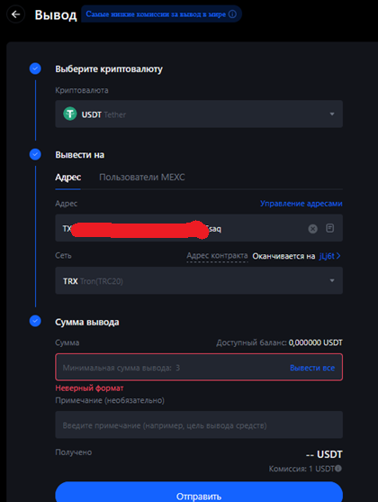378x502 pixels.
Task: Clear the address with the X icon
Action: point(313,229)
